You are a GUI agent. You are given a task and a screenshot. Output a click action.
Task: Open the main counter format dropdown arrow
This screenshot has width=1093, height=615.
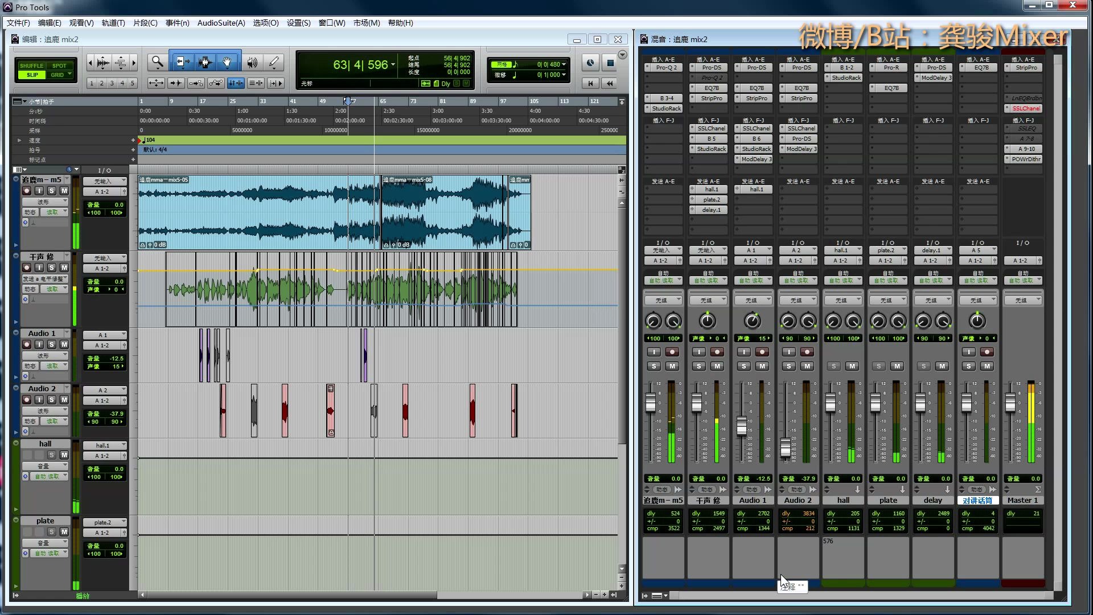tap(393, 64)
